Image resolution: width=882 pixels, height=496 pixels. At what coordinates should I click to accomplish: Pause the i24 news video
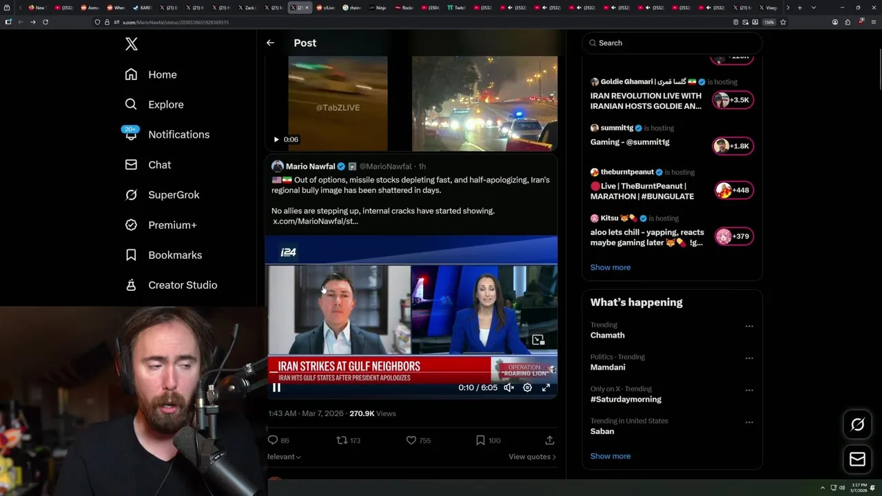click(x=276, y=388)
